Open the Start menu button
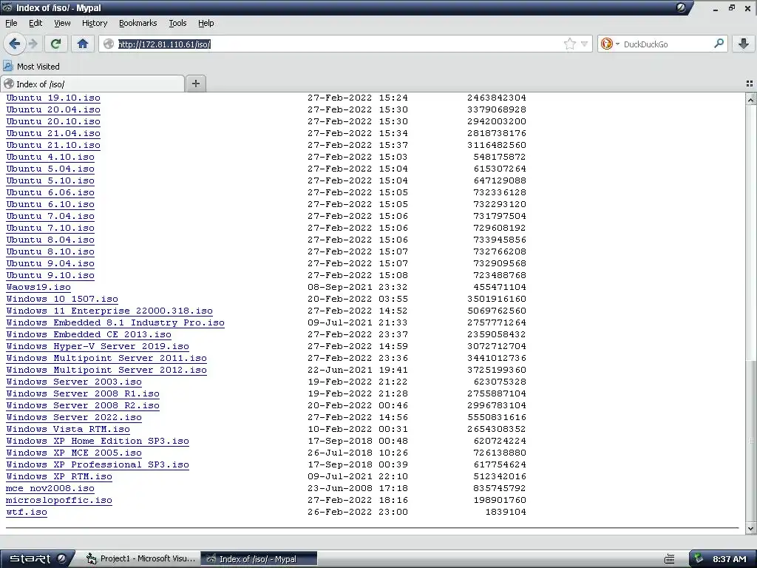 click(37, 559)
